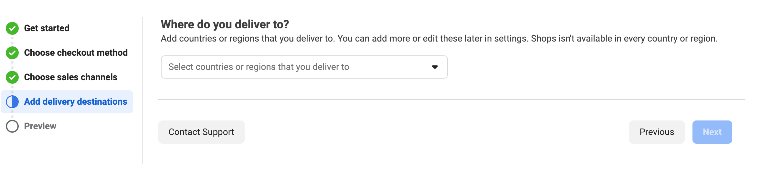Click the dotted connector below Get started checkmark
This screenshot has height=172, width=760.
tap(12, 41)
